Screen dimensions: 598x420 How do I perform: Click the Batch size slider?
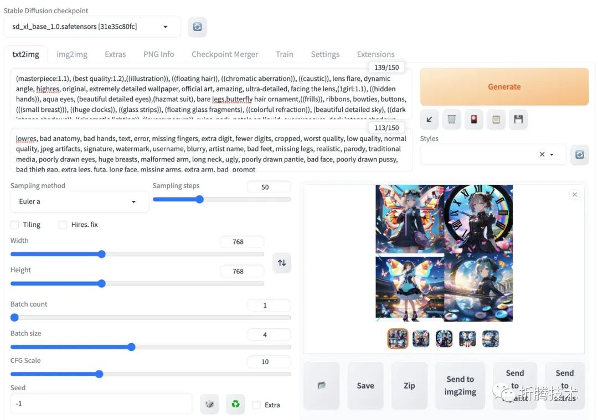(x=151, y=347)
